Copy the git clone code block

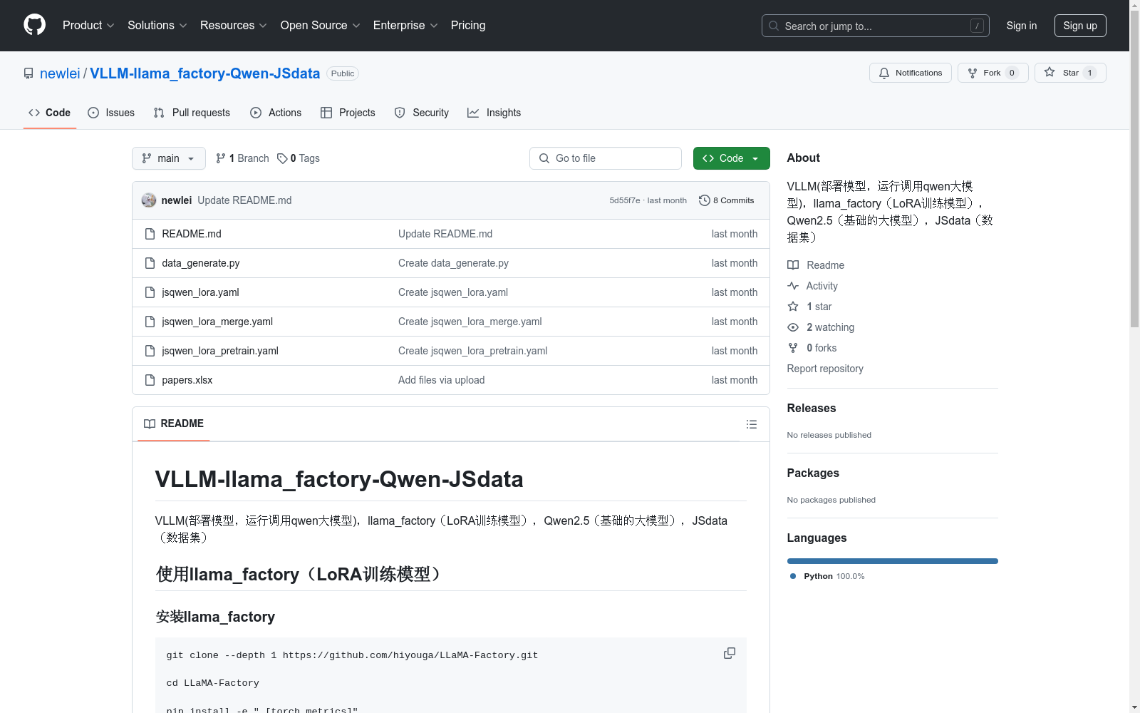click(x=730, y=653)
